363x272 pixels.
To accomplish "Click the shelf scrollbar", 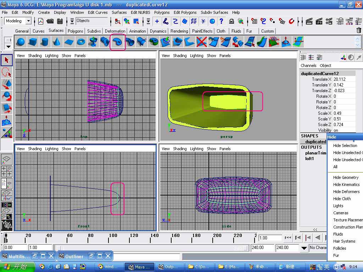I will pos(358,42).
